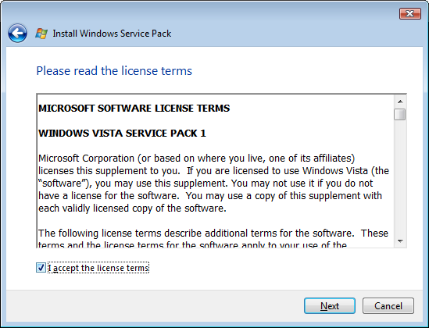Click the "I accept the license terms" label
This screenshot has height=328, width=429.
click(x=98, y=268)
